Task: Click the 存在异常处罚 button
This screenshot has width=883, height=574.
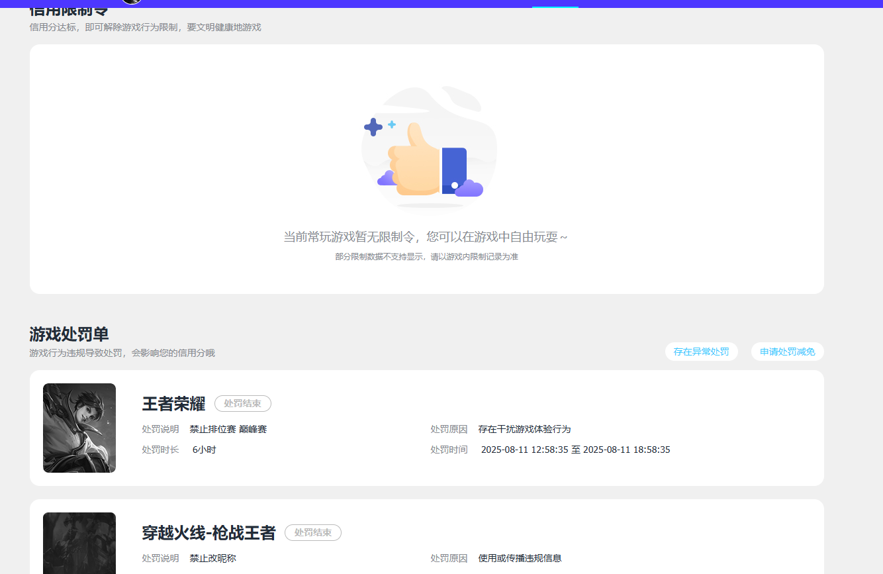Action: (701, 352)
